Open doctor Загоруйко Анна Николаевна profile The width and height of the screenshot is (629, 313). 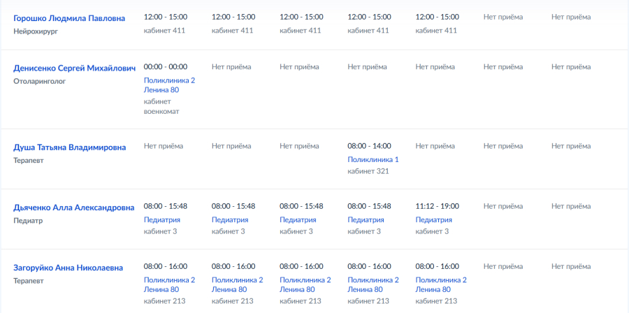[68, 268]
